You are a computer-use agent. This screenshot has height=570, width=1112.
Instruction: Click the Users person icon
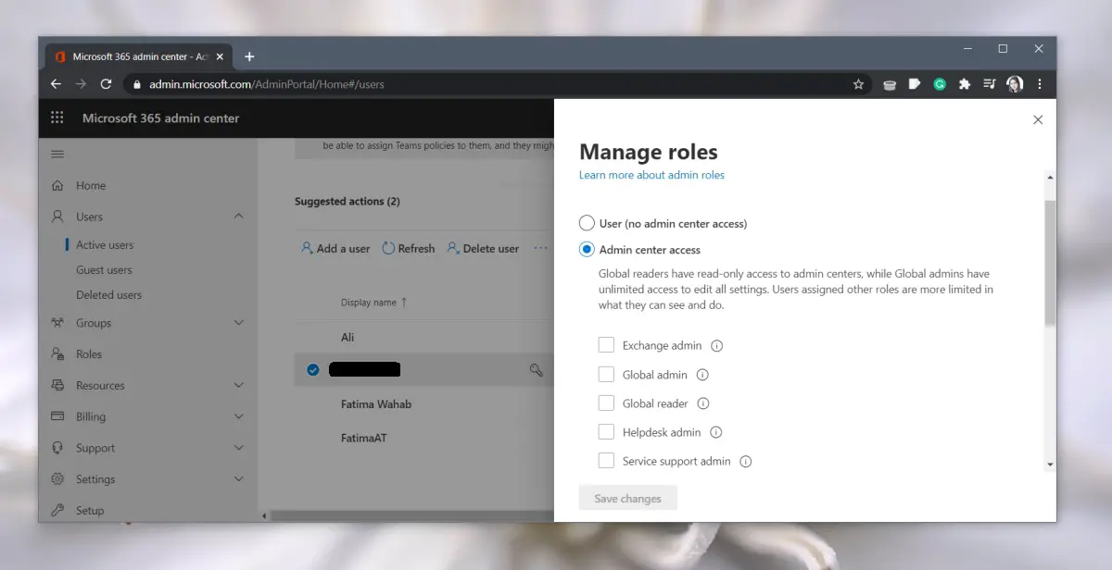(57, 217)
